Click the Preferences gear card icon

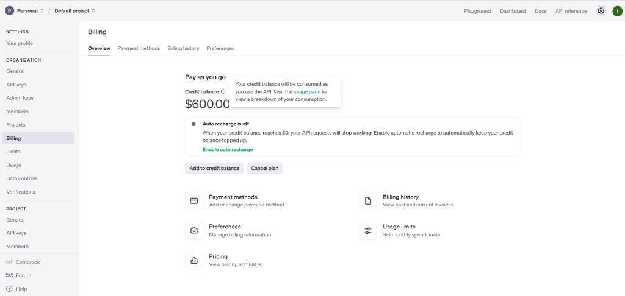click(194, 230)
